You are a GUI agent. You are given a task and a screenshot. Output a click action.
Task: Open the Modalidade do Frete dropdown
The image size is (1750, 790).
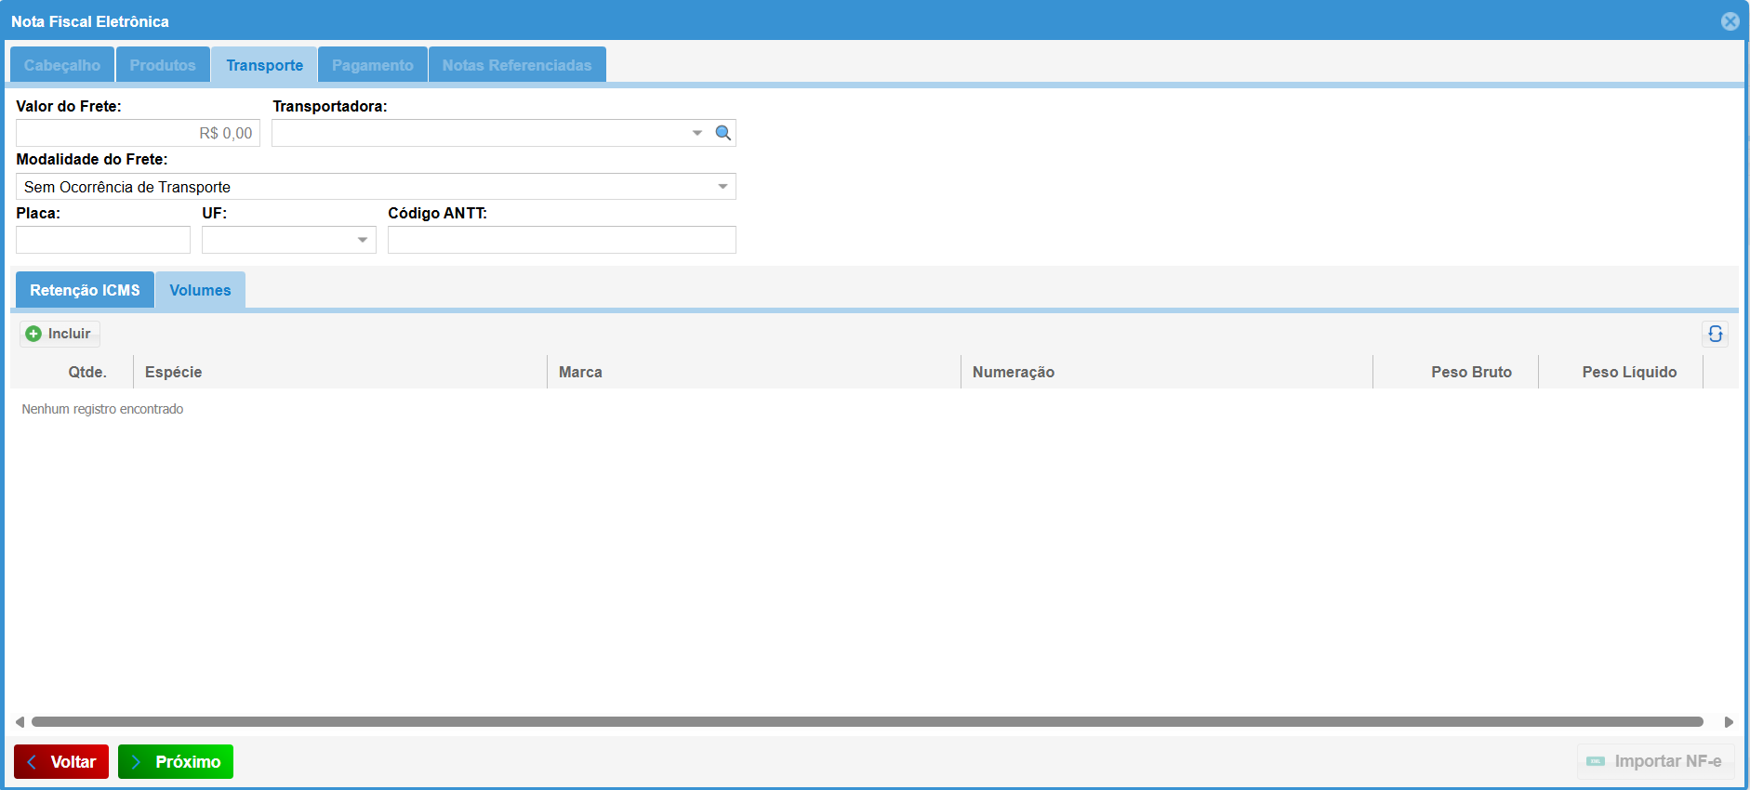[x=723, y=187]
